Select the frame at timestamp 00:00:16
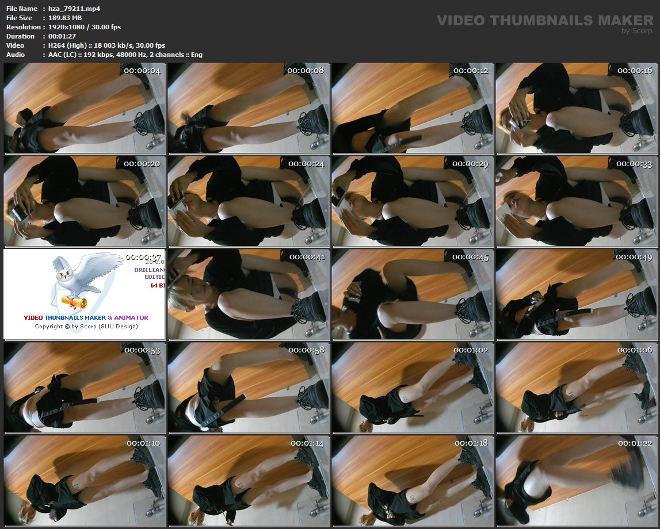The image size is (660, 529). click(576, 108)
